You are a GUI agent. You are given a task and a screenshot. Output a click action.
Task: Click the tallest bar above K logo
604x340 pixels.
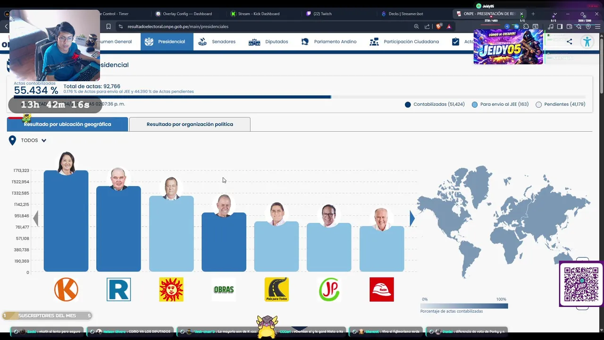(66, 221)
